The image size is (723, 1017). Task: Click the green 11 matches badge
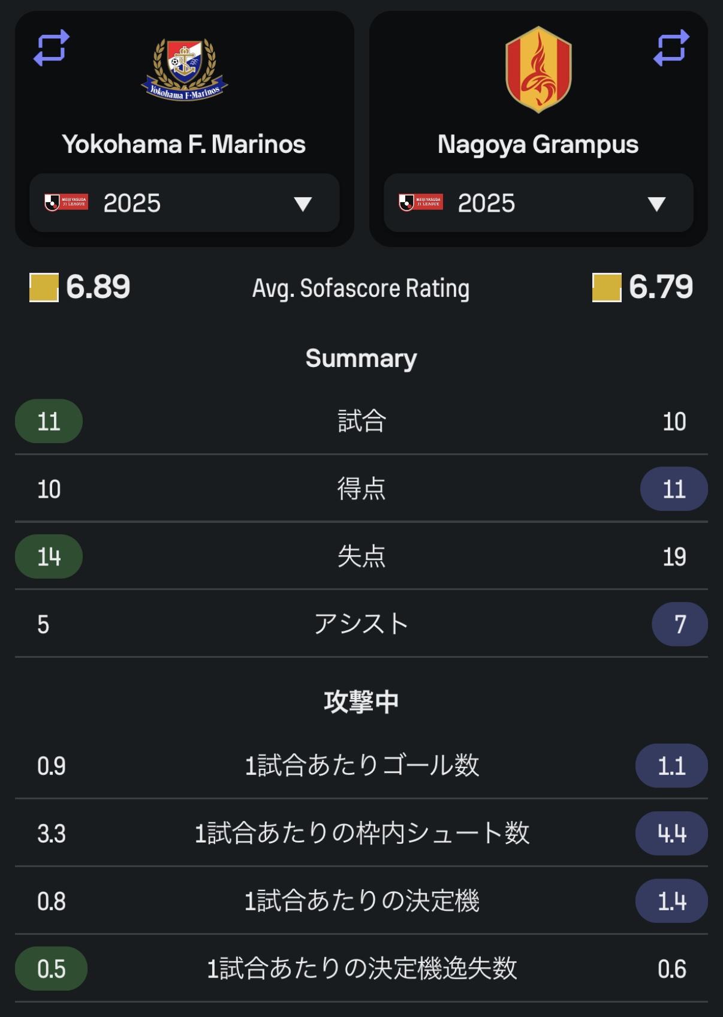tap(49, 422)
